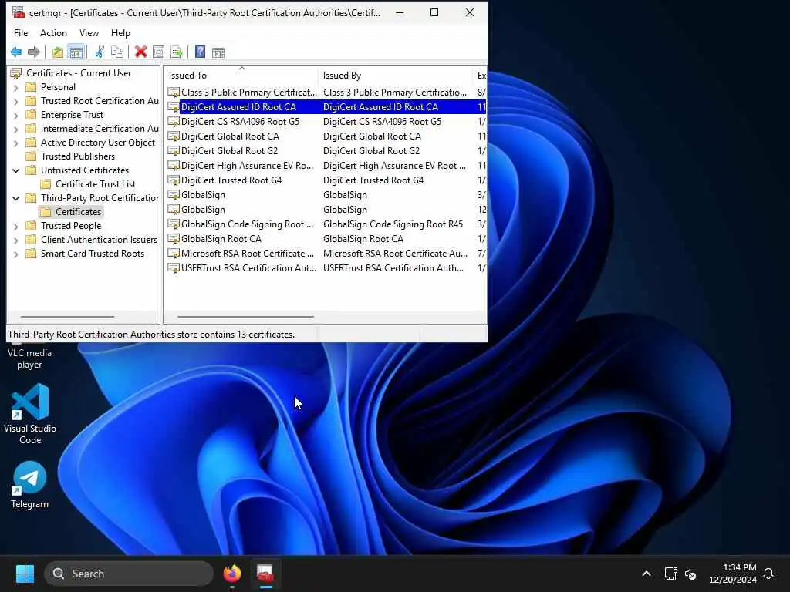Open Properties via toolbar icon
790x592 pixels.
[158, 52]
